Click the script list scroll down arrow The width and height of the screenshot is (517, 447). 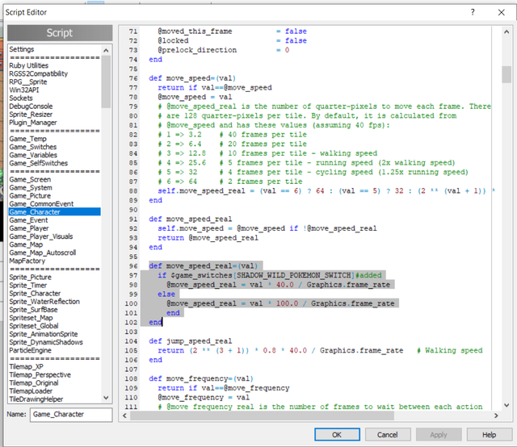click(106, 398)
